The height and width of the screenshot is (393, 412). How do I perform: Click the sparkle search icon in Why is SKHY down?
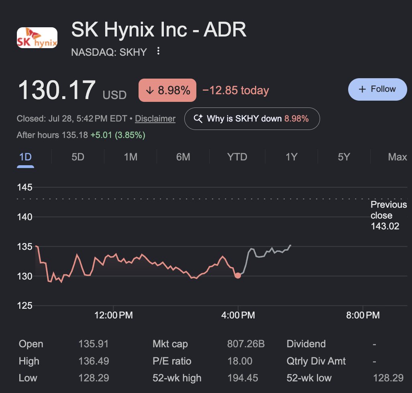pos(198,119)
